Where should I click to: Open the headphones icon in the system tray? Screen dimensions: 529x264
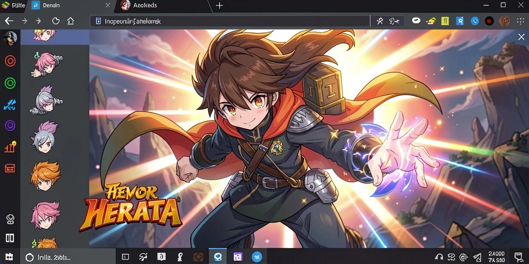pos(439,257)
